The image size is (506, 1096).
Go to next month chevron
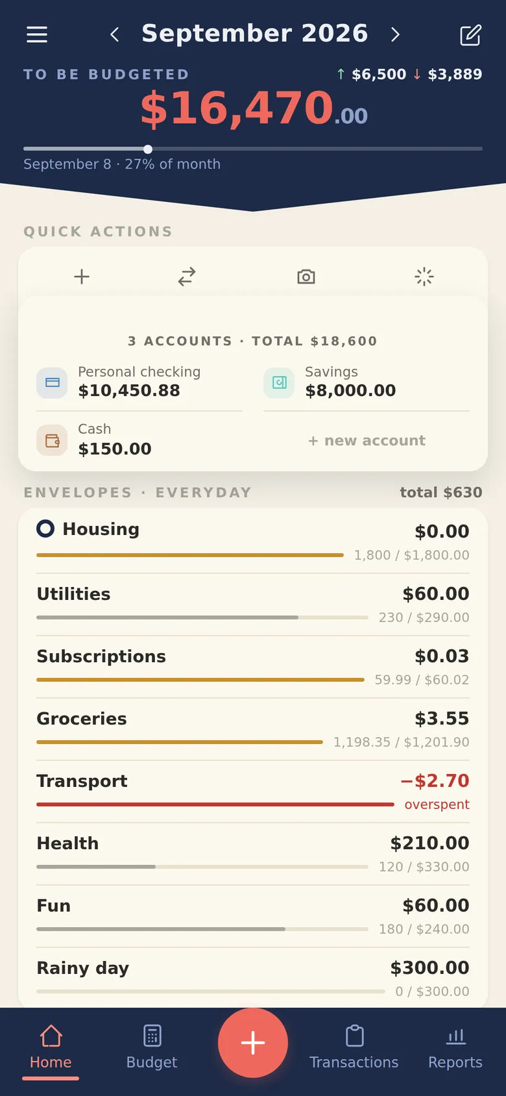point(395,34)
